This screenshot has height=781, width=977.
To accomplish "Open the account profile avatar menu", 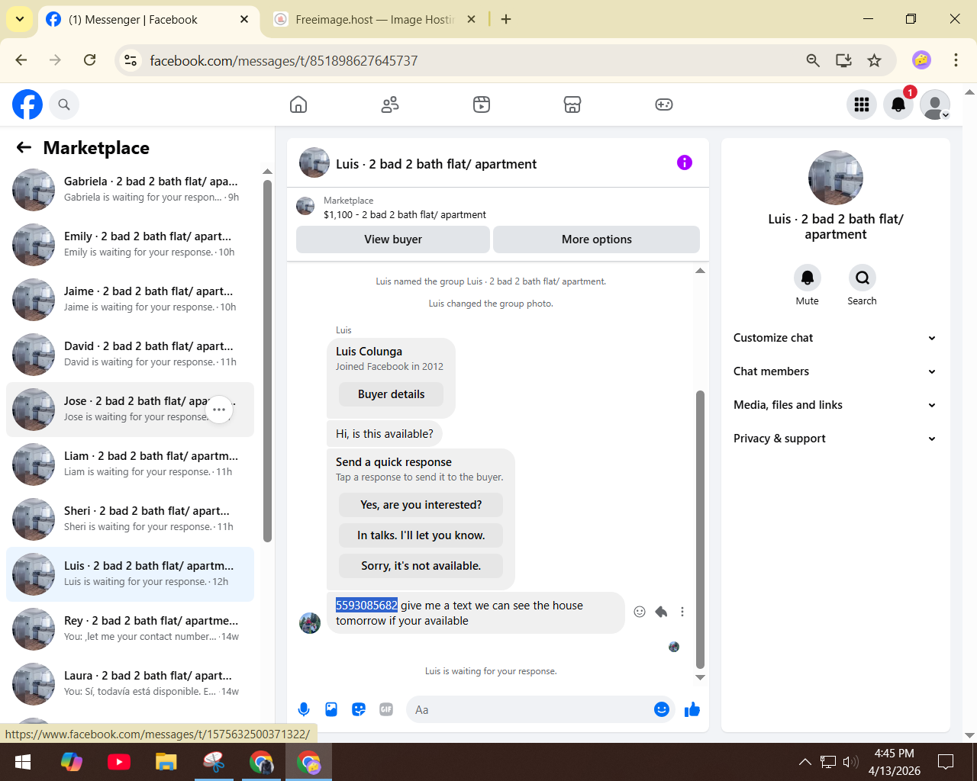I will tap(935, 104).
